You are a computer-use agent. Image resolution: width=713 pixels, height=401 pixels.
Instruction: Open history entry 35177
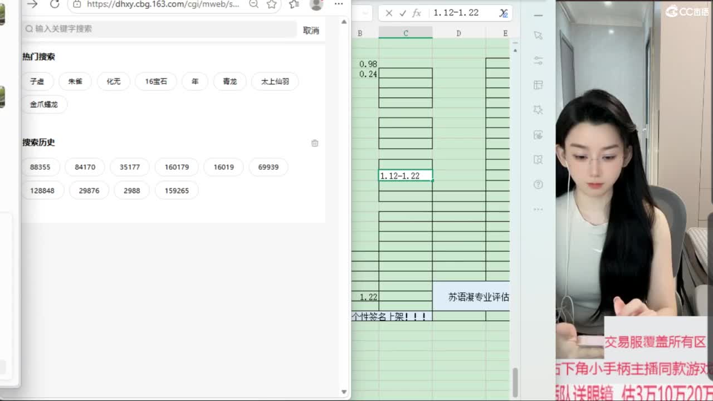click(x=130, y=167)
